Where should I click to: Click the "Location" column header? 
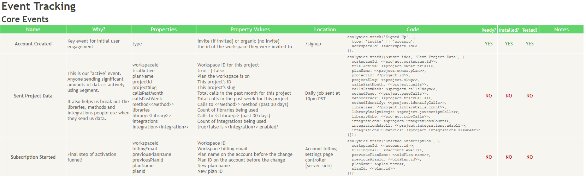(325, 30)
